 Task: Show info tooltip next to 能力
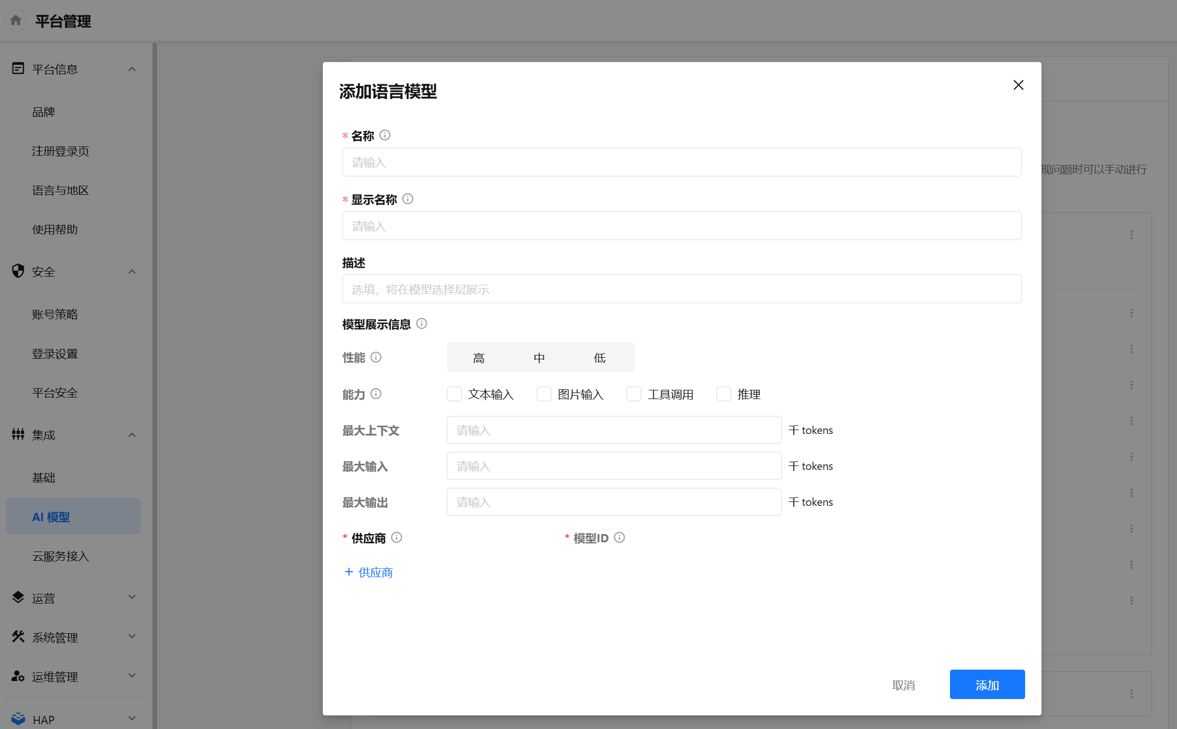(376, 394)
